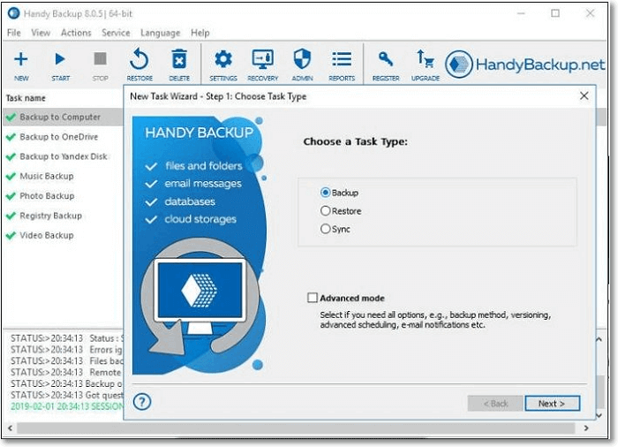Viewport: 618px width, 447px height.
Task: Choose the Sync radio button
Action: click(326, 229)
